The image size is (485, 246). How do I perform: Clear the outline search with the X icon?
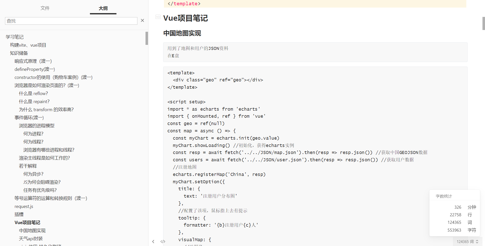(x=142, y=21)
